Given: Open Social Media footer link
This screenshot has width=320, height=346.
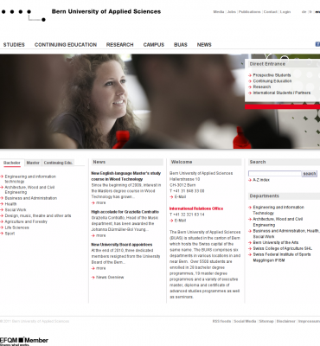Looking at the screenshot, I should coord(245,321).
